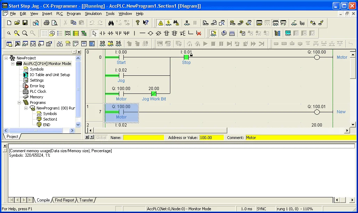Click Transfer to PLC toolbar icon
The image size is (358, 213).
coord(205,23)
